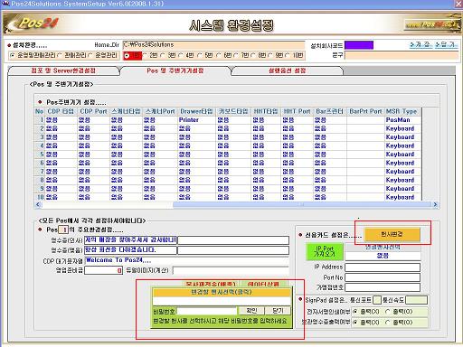Viewport: 463px width, 347px height.
Task: Click the IP Address input field
Action: (383, 267)
